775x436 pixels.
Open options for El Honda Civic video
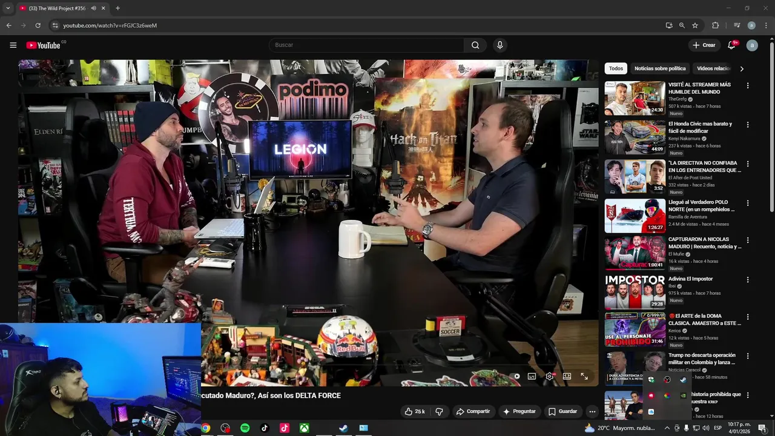point(748,125)
